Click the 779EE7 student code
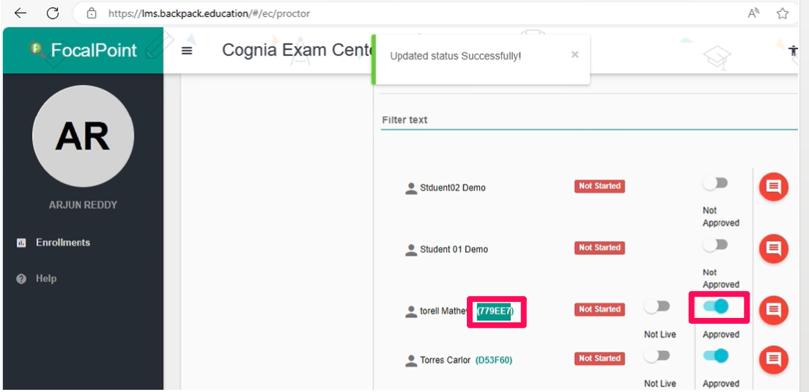This screenshot has height=392, width=809. pyautogui.click(x=495, y=311)
